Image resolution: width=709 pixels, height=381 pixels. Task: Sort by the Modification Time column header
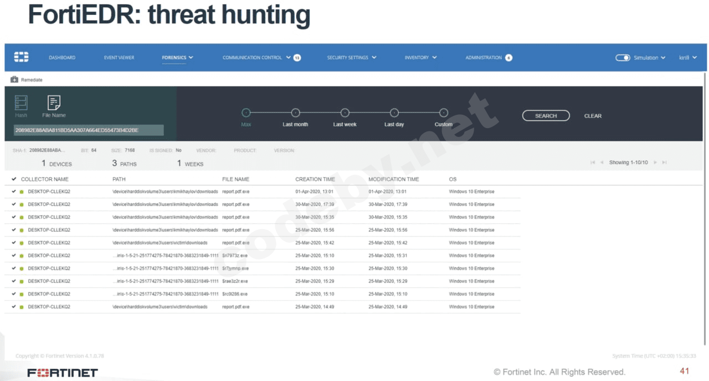[x=394, y=179]
